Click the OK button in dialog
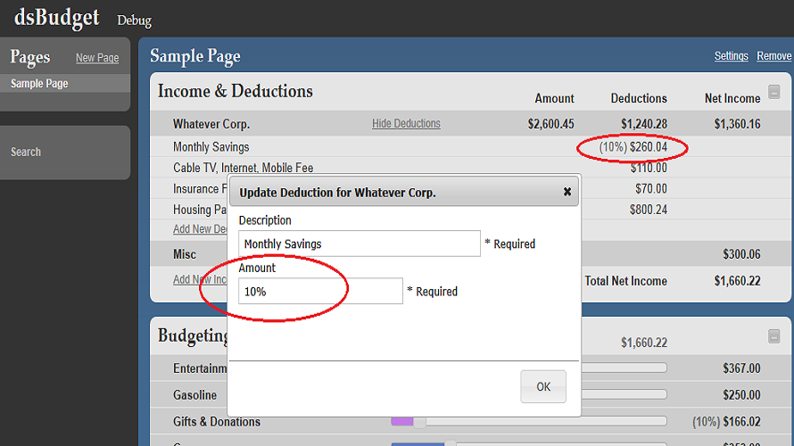Image resolution: width=794 pixels, height=446 pixels. (543, 387)
